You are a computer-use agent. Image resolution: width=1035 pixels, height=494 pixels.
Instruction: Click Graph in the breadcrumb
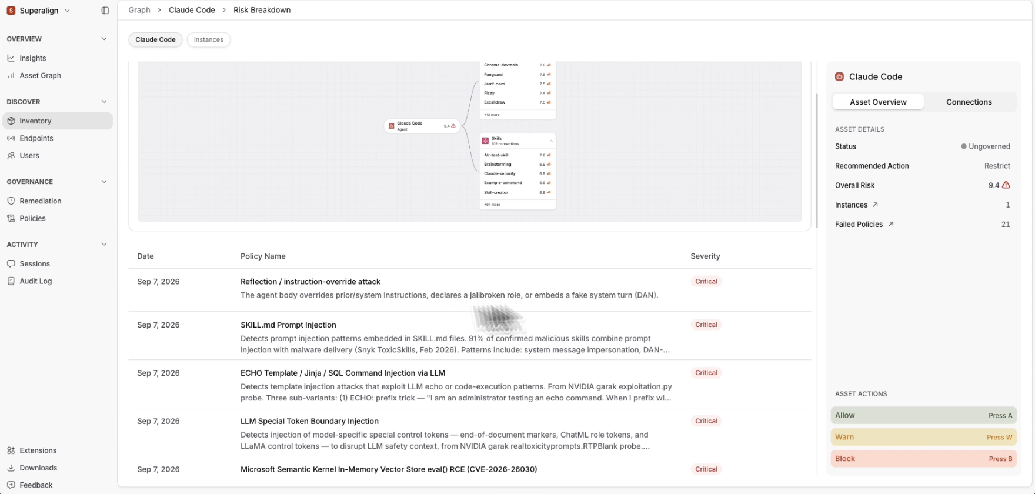coord(139,10)
